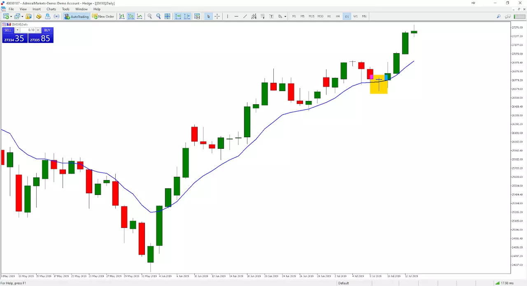Switch to M30 timeframe
Screen dimensions: 527x286
320,16
